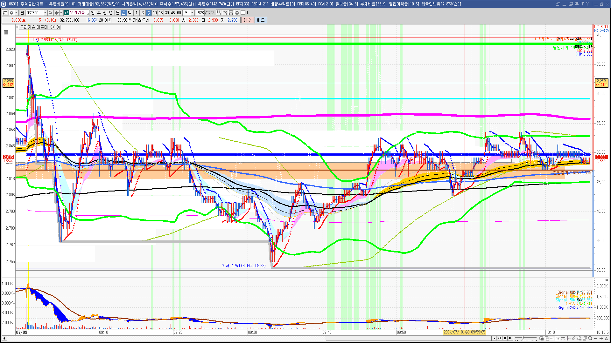611x343 pixels.
Task: Open the 주 type dropdown arrow
Action: tap(16, 13)
